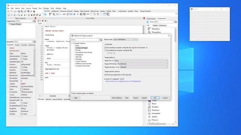Collapse the Compiler Options tree node
The width and height of the screenshot is (241, 135).
click(x=72, y=43)
